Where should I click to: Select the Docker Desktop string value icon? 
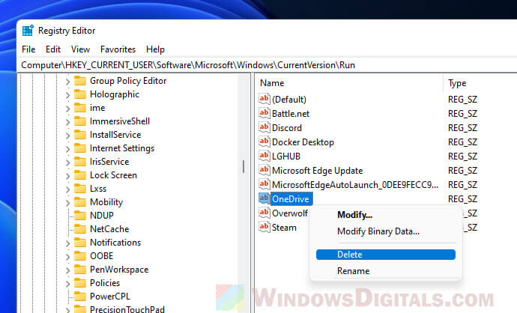(x=264, y=142)
